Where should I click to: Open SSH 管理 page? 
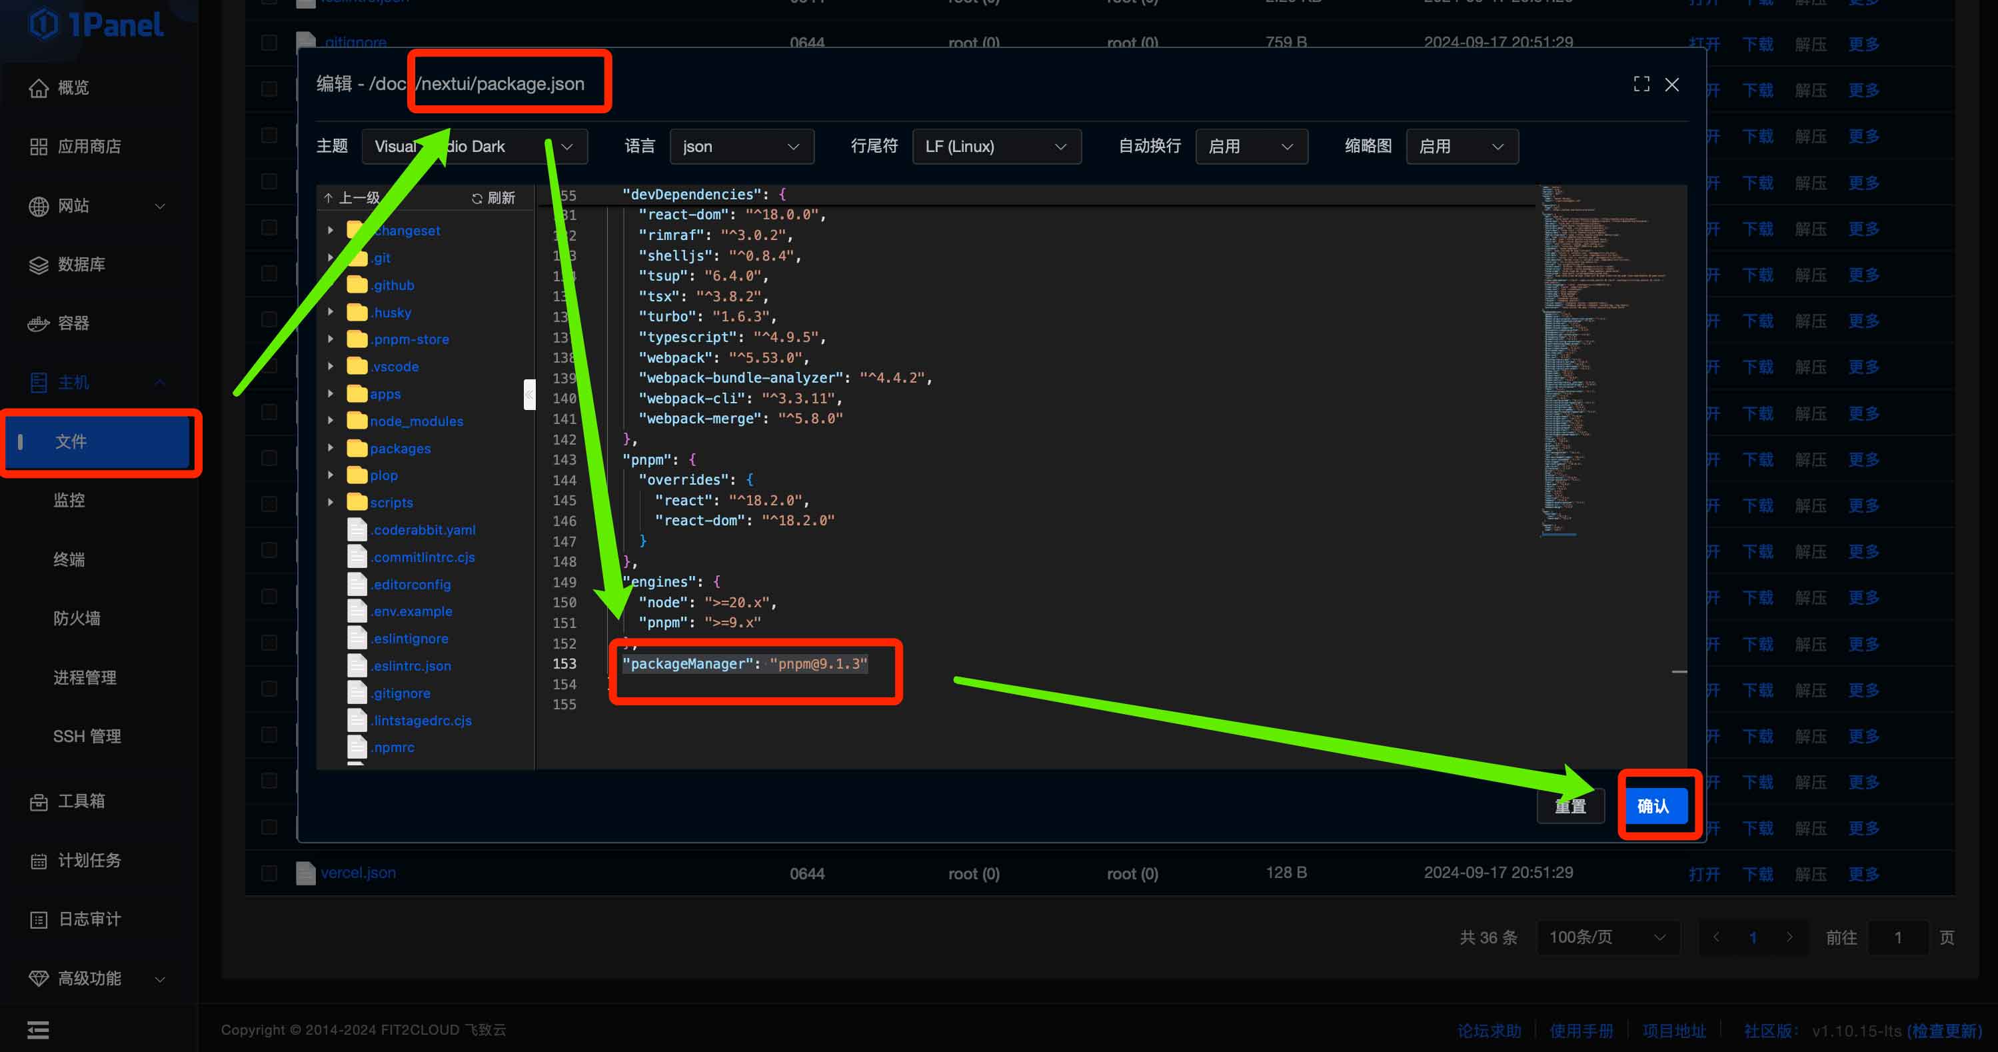[87, 736]
